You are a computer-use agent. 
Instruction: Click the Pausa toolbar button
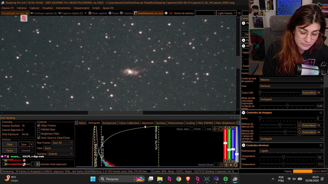coord(114,13)
